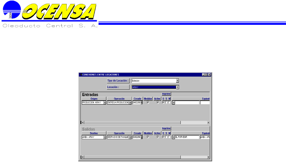Click the PRODUCCION APIAY origen field

pos(92,103)
